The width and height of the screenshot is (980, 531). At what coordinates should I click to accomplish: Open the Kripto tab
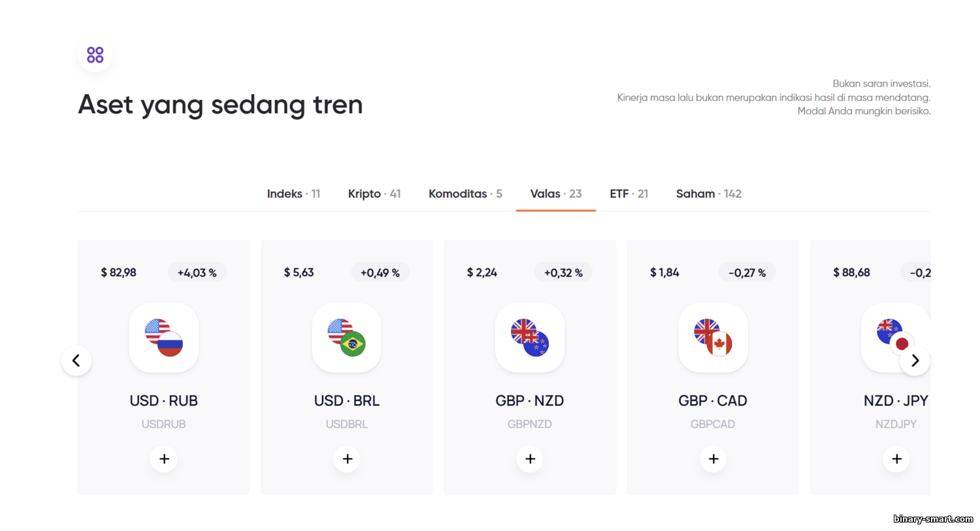pos(374,194)
